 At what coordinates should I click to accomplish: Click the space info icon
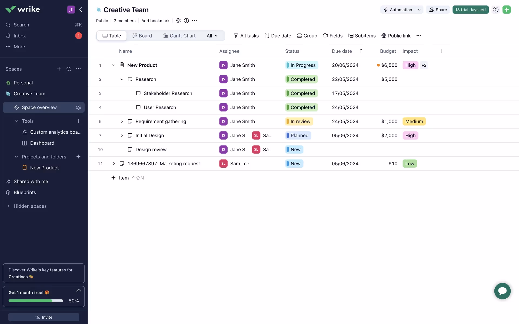186,21
